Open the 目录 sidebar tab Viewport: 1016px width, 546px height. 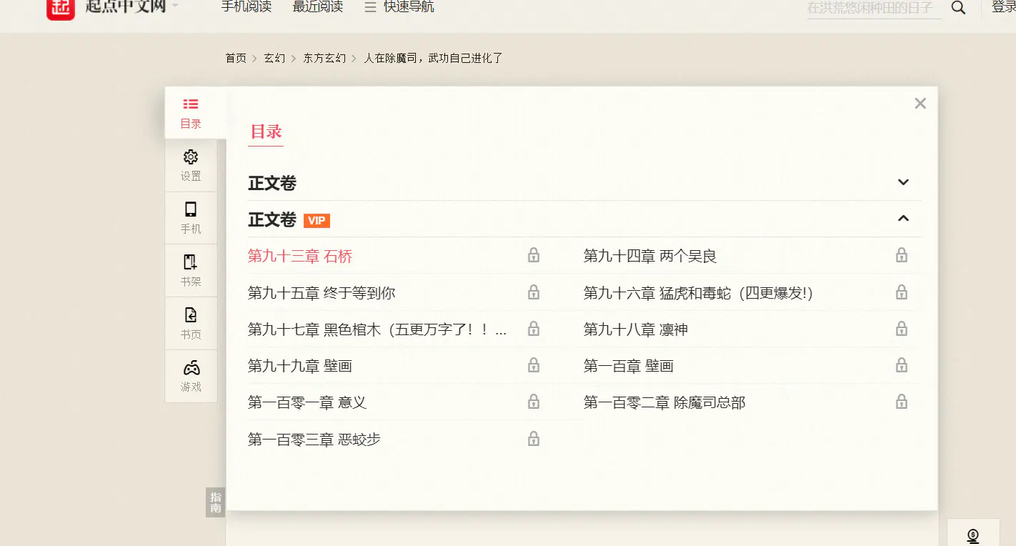(191, 113)
